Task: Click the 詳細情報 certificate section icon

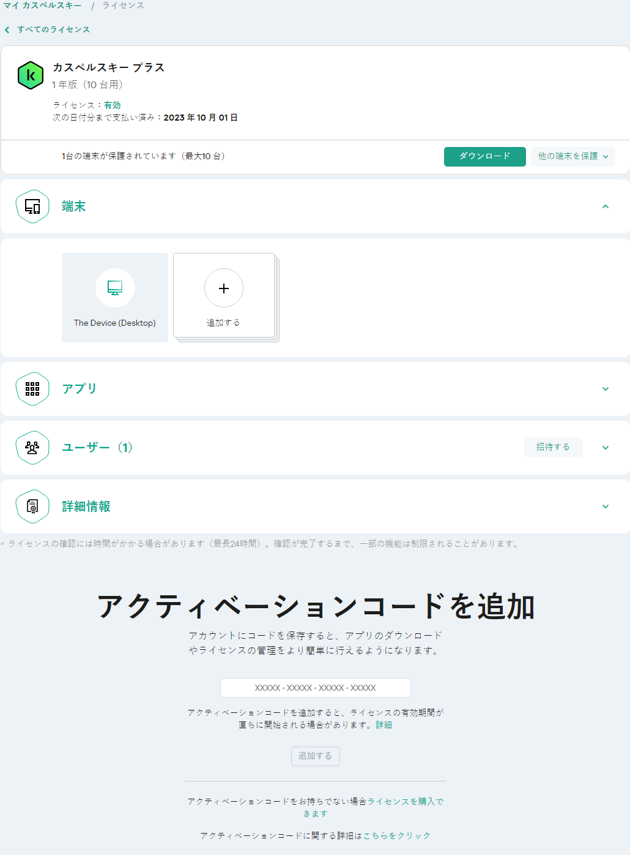Action: pos(32,507)
